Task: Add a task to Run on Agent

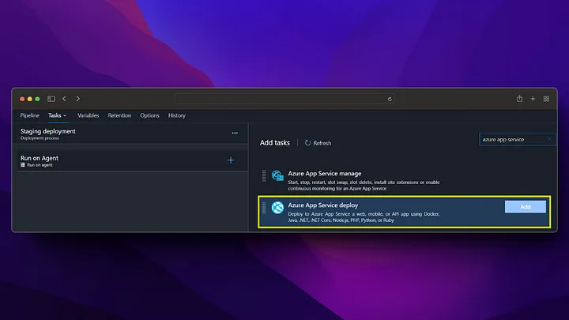Action: (231, 160)
